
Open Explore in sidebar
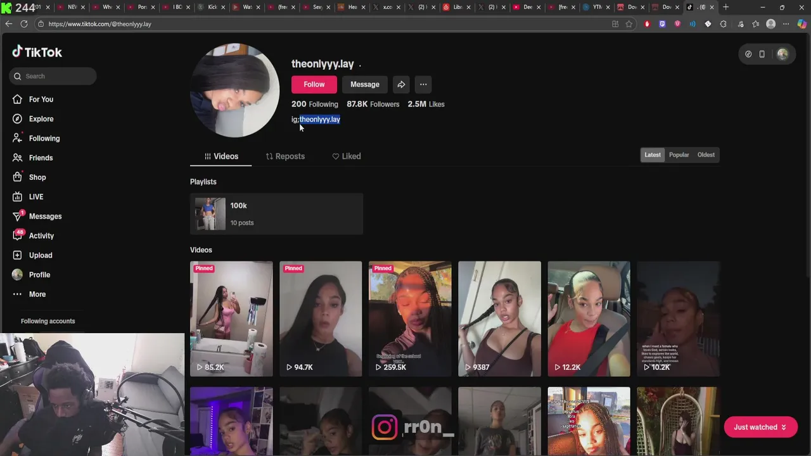pos(41,119)
